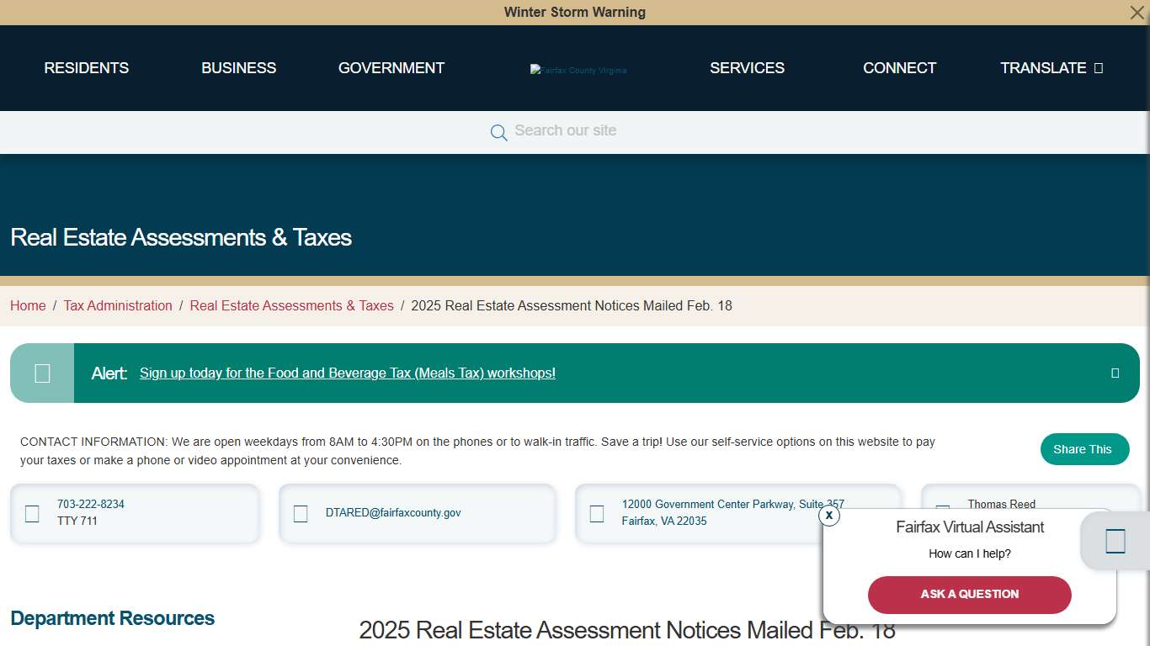This screenshot has width=1150, height=646.
Task: Open the Residents menu item
Action: coord(86,68)
